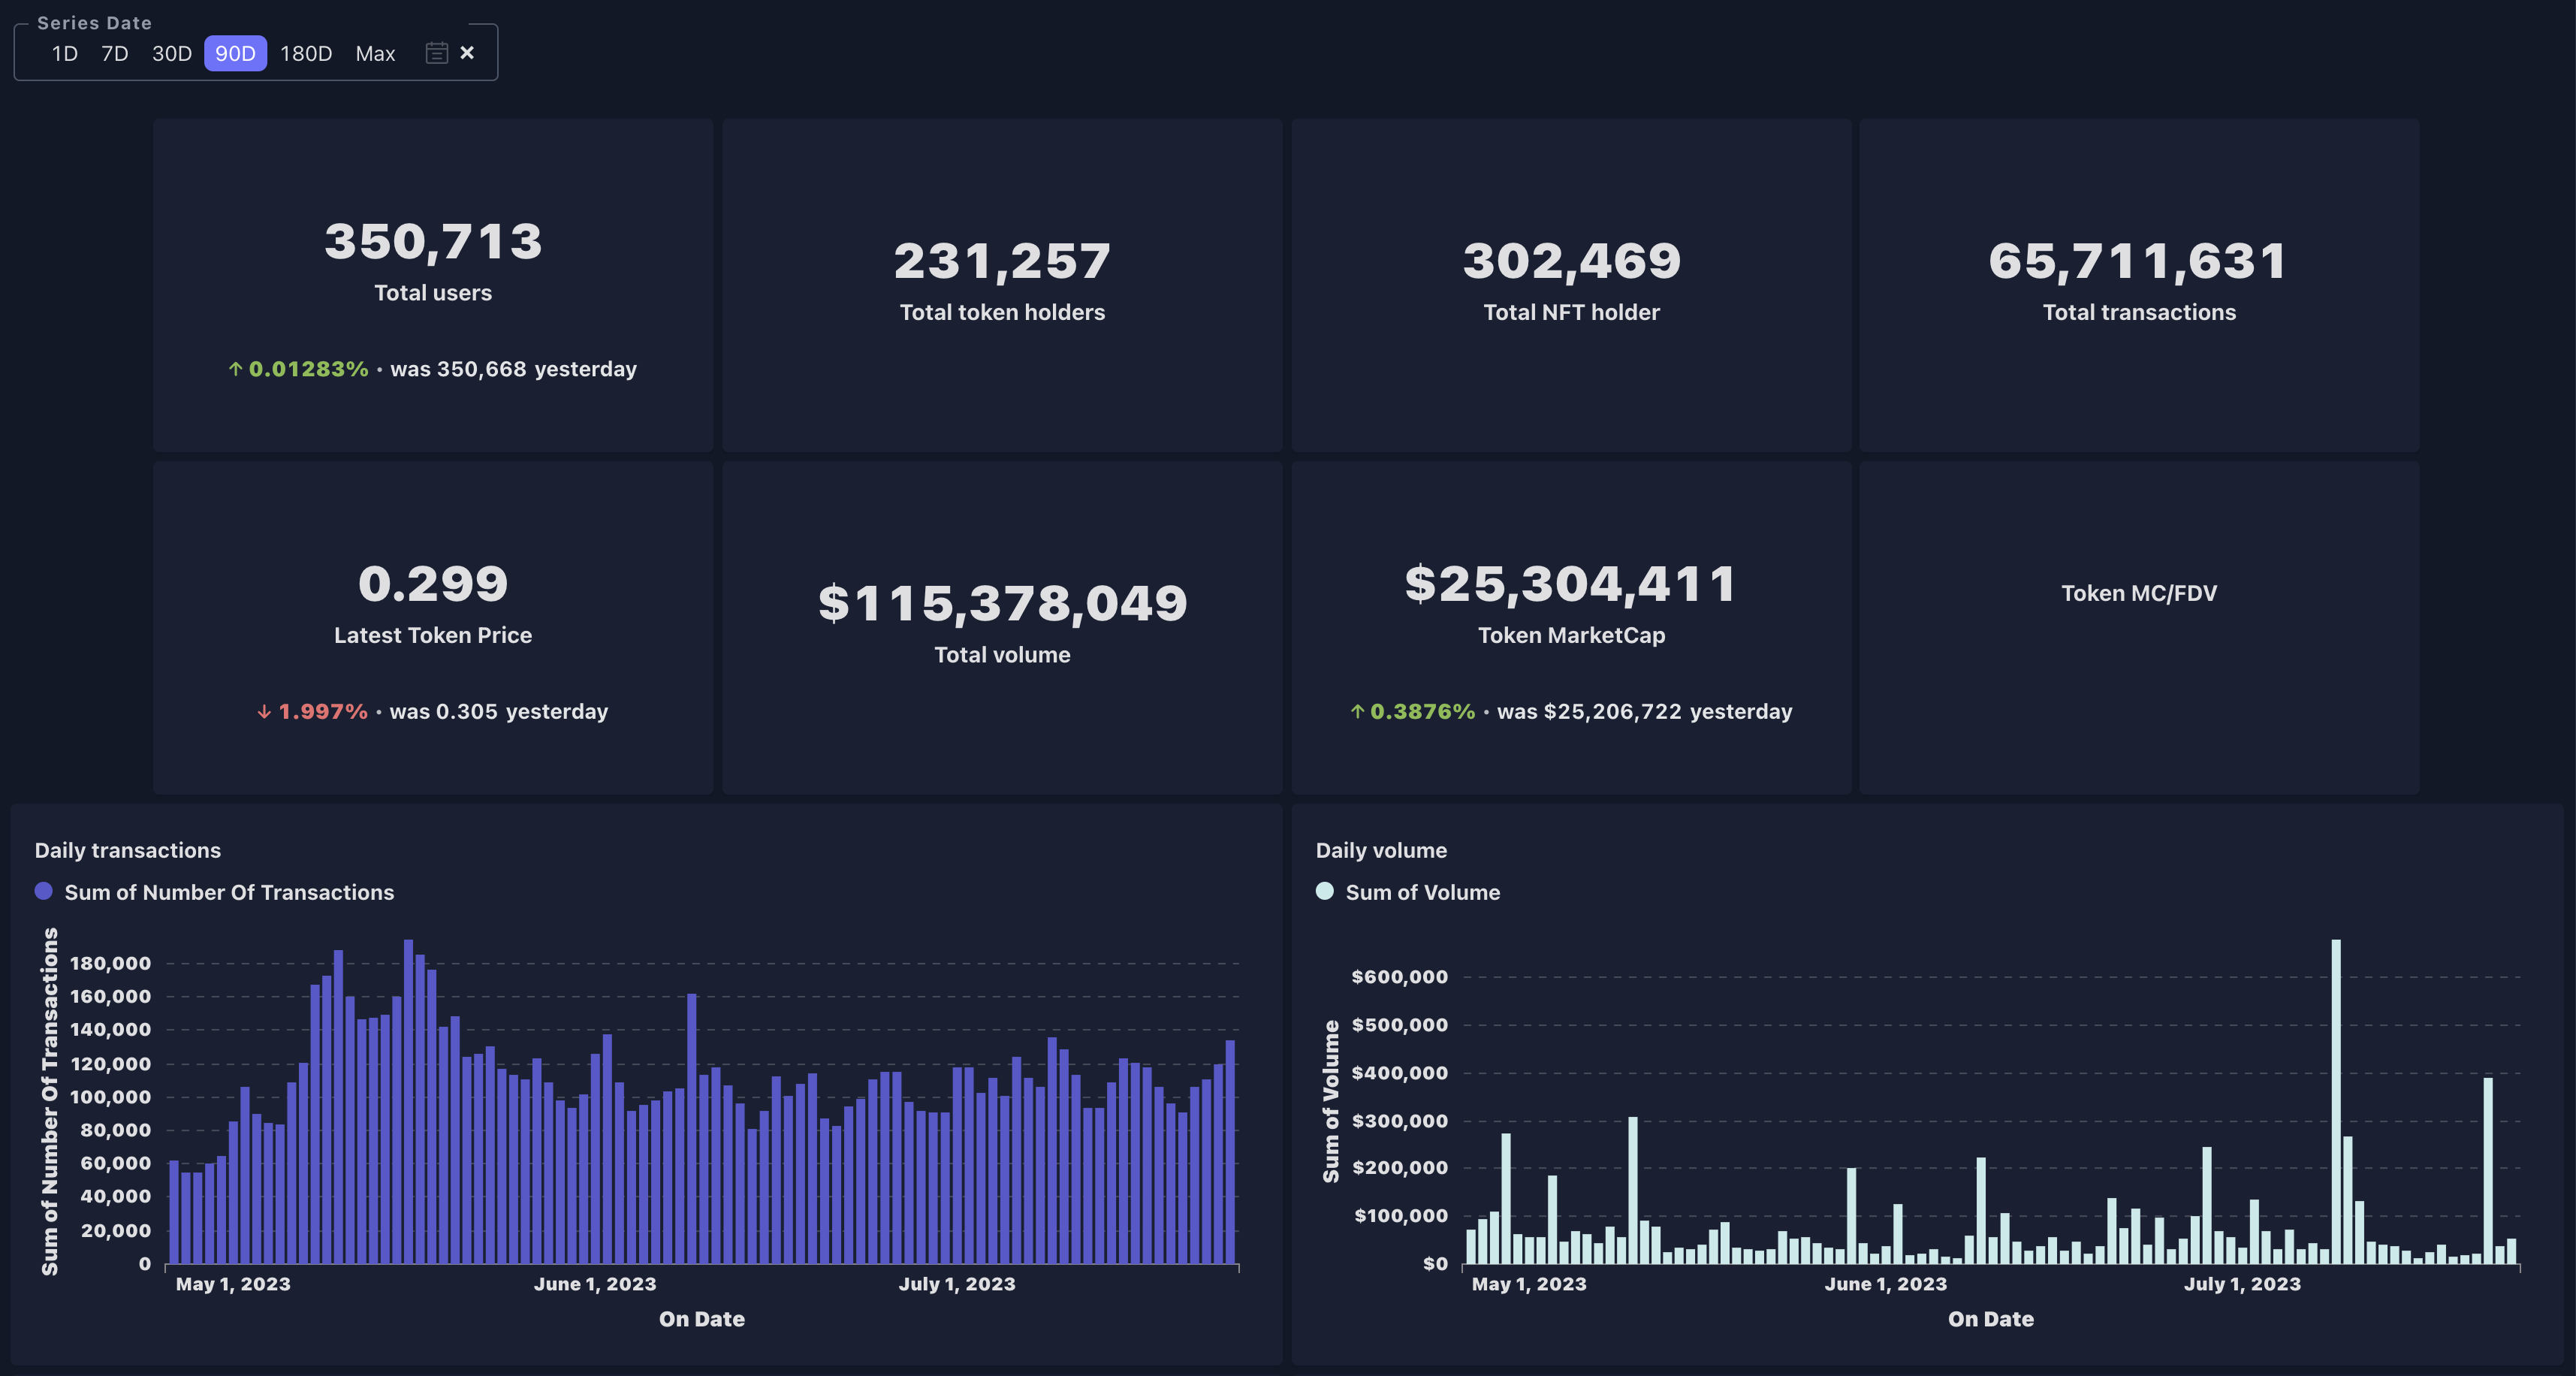
Task: Open the calendar date picker icon
Action: point(436,53)
